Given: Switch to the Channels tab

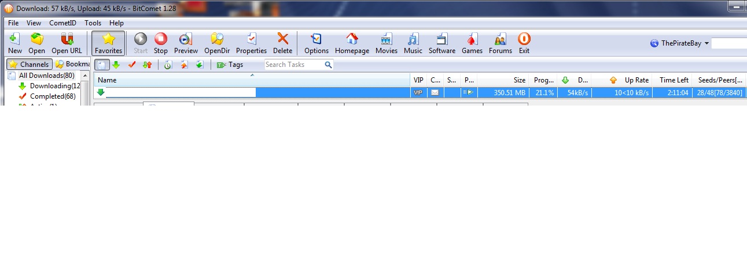Looking at the screenshot, I should pos(29,64).
